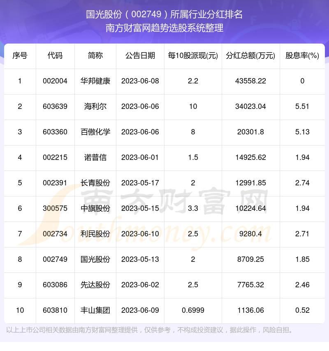This screenshot has width=329, height=351.
Task: Click the 序号 column header
Action: coord(20,55)
